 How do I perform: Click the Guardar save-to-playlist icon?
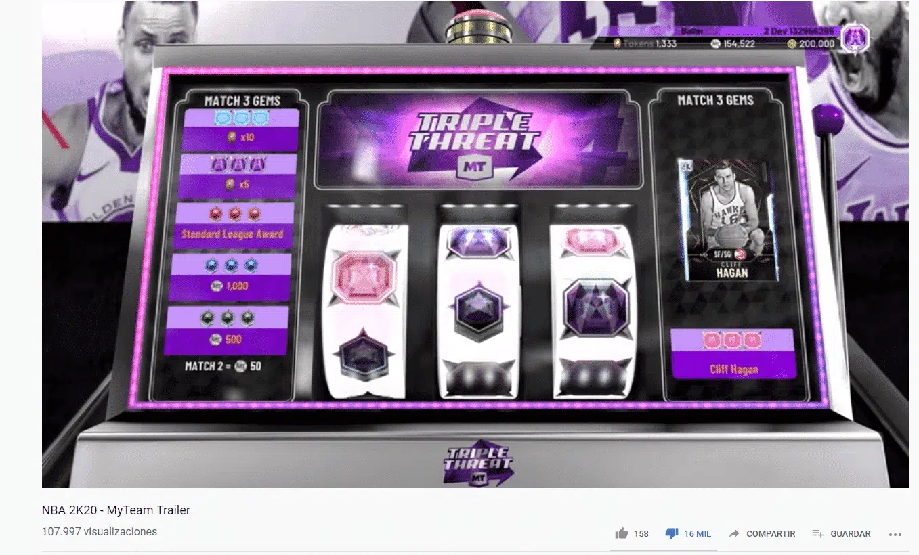tap(817, 533)
